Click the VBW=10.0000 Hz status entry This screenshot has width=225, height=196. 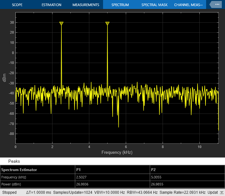pyautogui.click(x=110, y=192)
